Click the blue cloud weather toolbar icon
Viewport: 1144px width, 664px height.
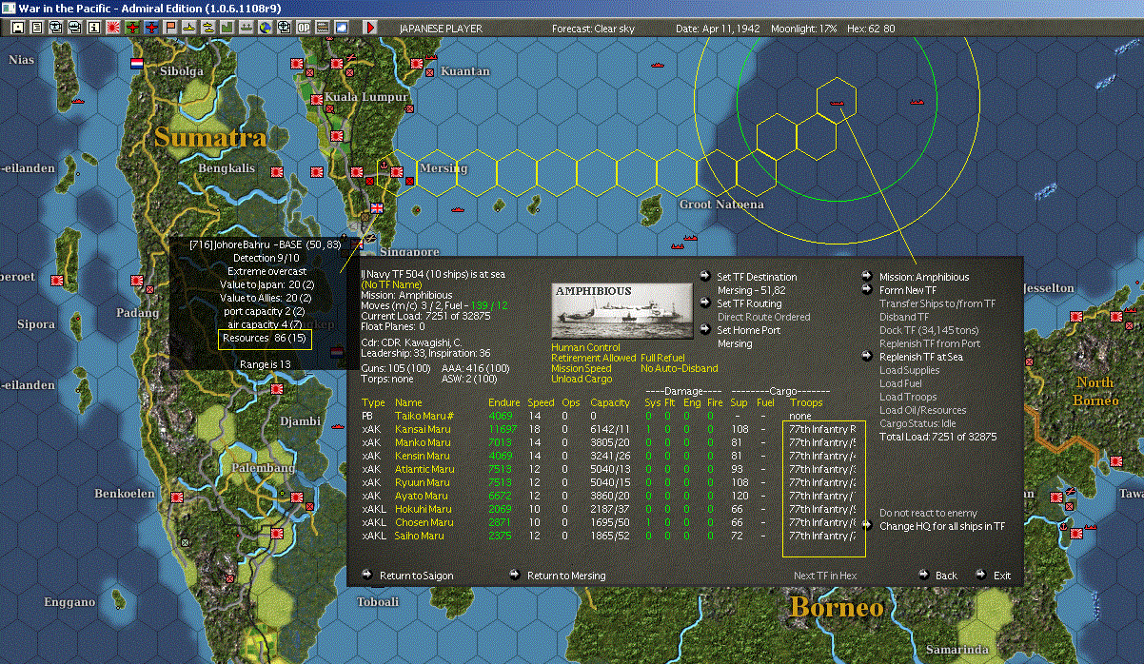pyautogui.click(x=342, y=29)
